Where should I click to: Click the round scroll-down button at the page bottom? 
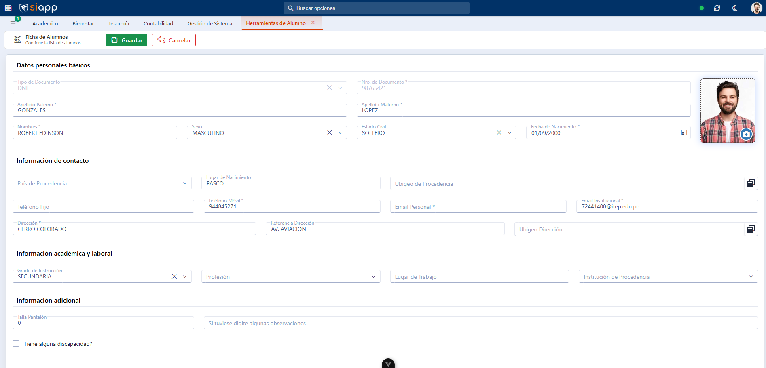(388, 364)
